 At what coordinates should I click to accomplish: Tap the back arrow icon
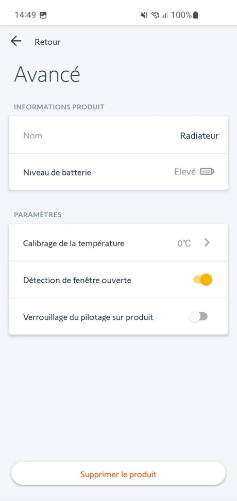pos(16,41)
